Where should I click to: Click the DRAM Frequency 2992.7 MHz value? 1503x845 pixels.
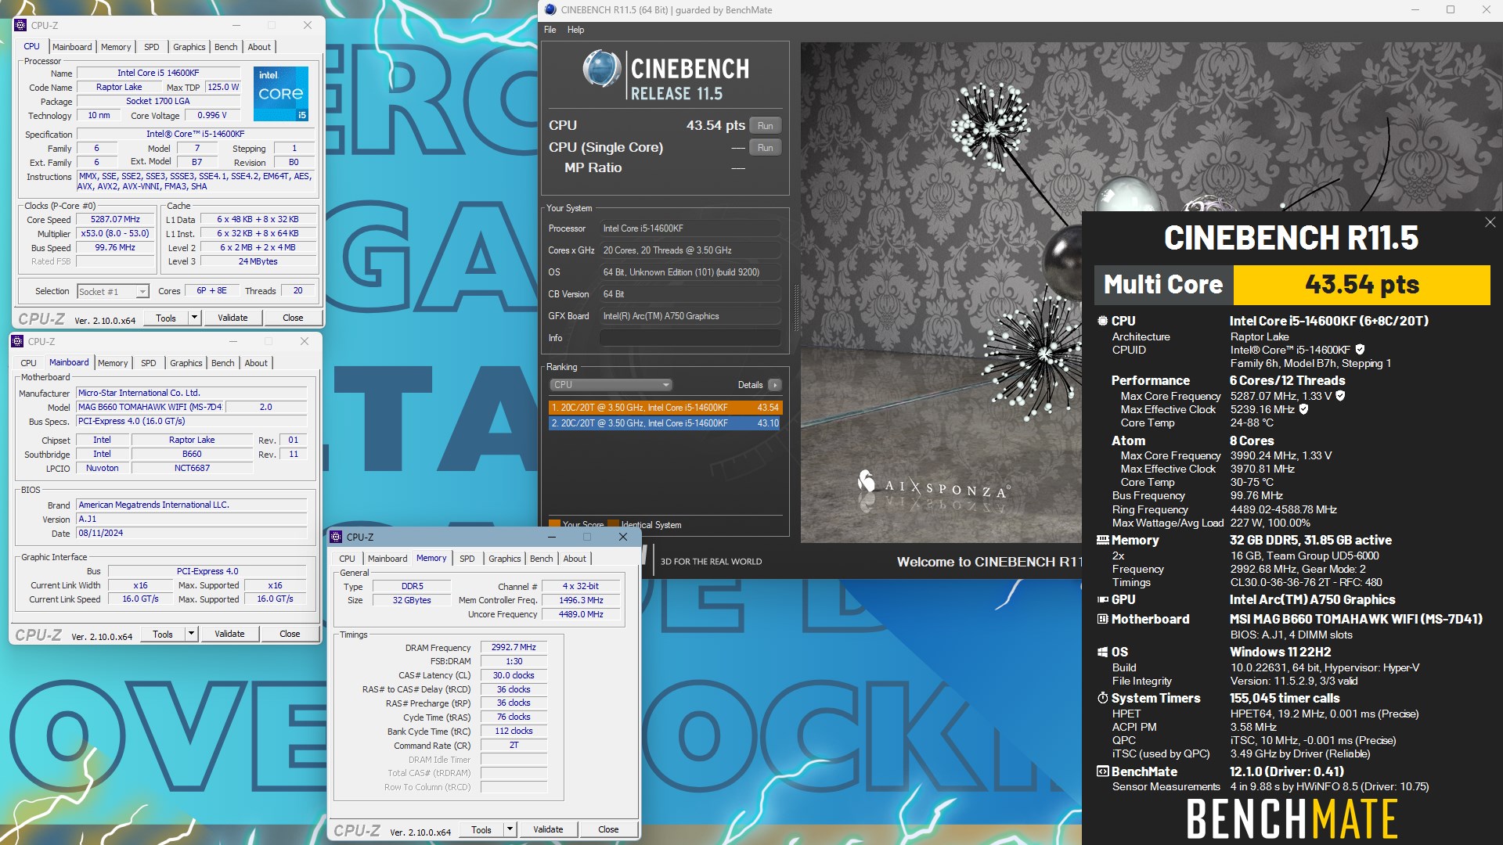coord(514,648)
